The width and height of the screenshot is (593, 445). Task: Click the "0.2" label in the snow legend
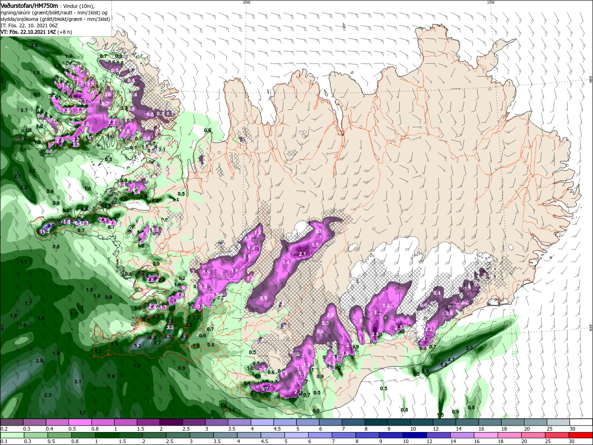(4, 428)
